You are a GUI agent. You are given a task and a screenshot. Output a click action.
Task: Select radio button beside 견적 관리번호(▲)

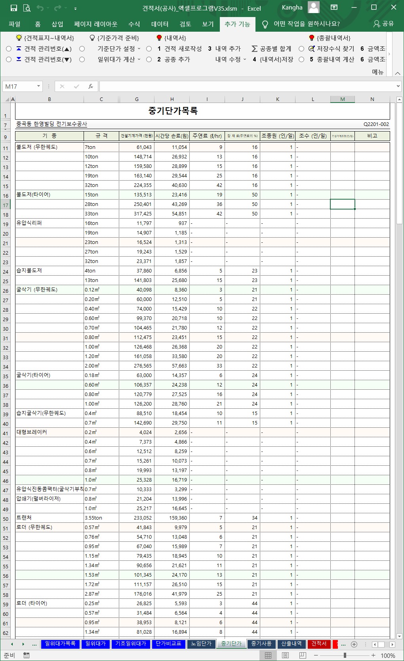tap(9, 49)
